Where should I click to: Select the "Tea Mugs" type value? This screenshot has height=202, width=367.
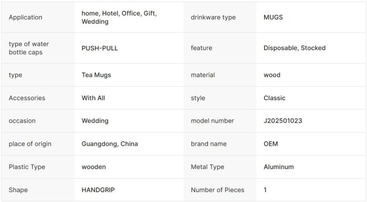click(96, 75)
